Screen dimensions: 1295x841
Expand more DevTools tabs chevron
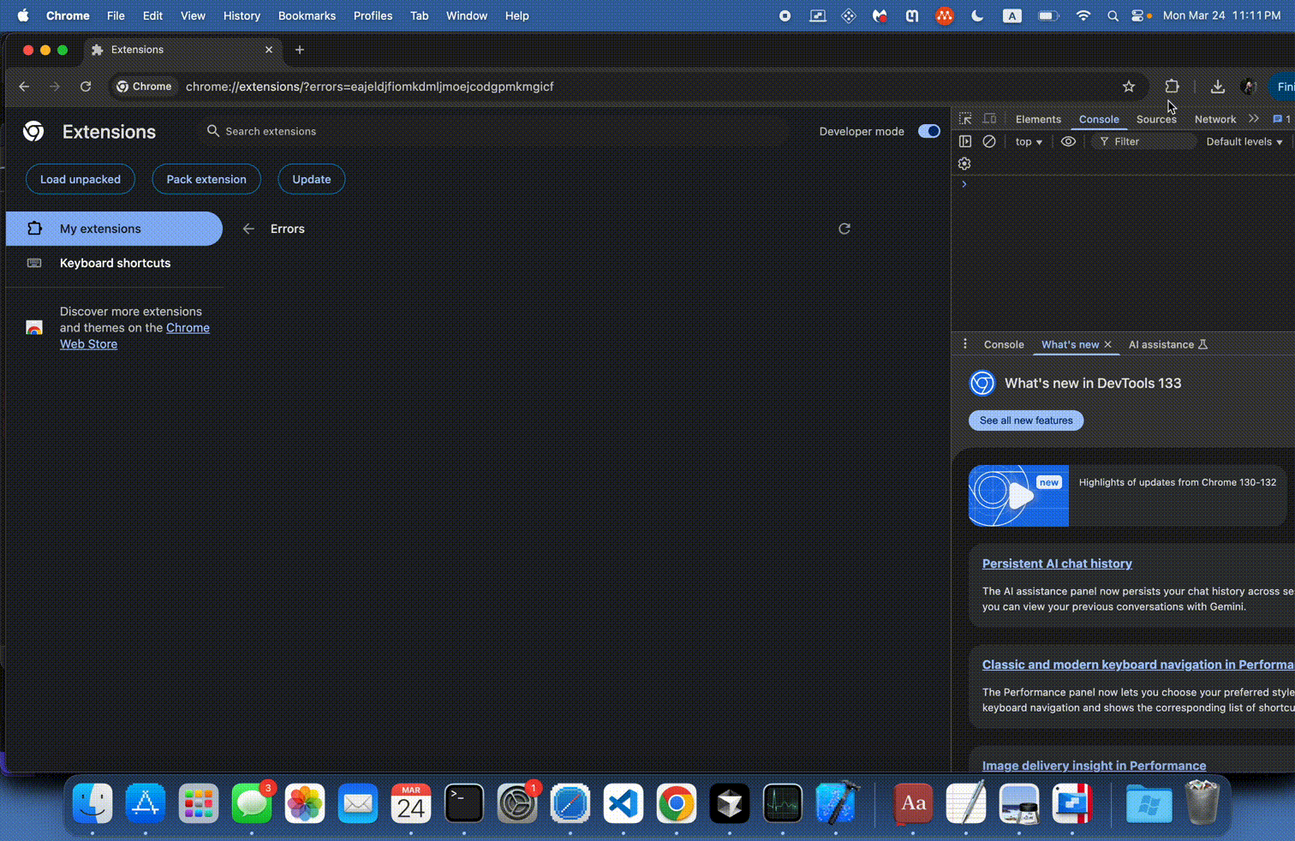[1254, 119]
